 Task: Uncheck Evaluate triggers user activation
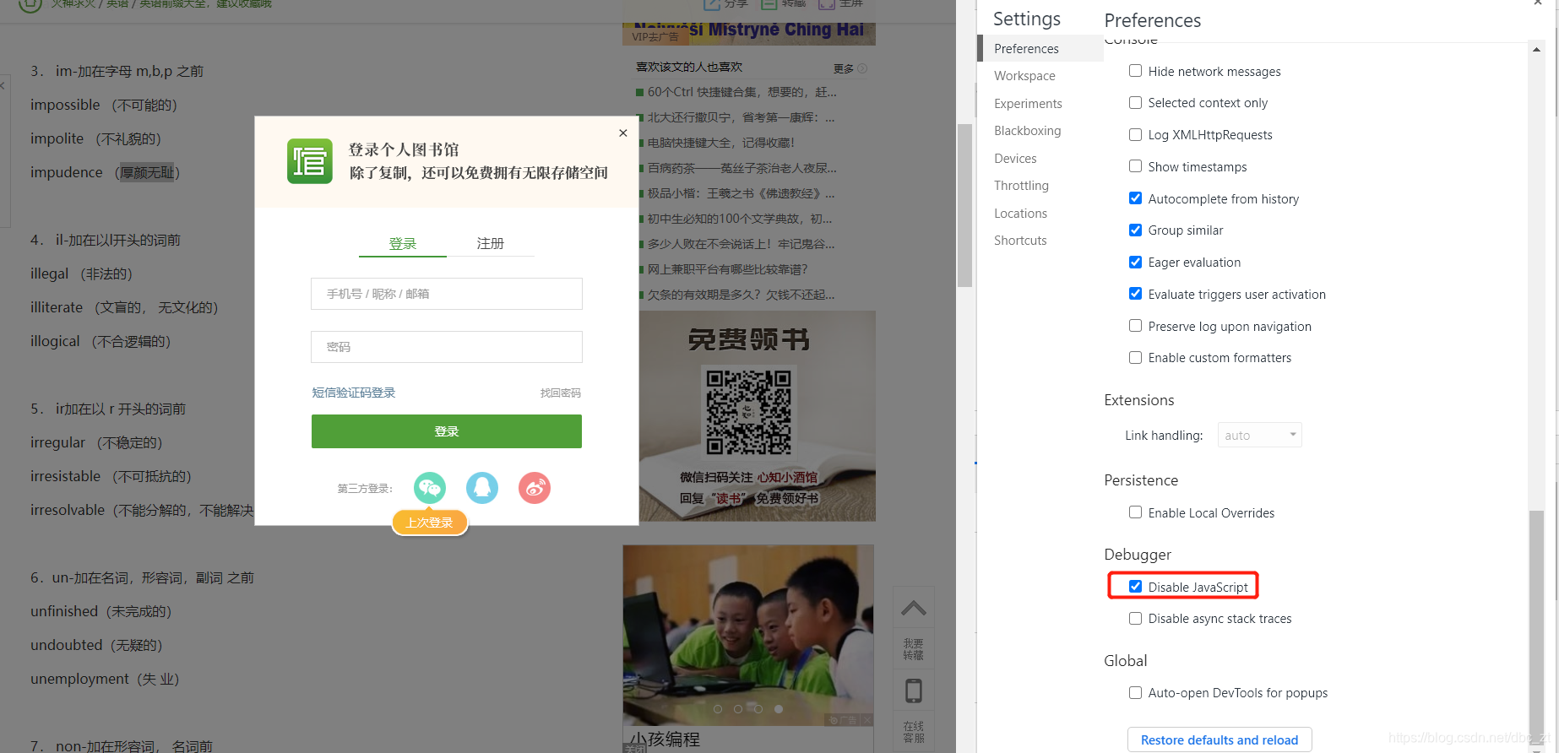pyautogui.click(x=1135, y=294)
